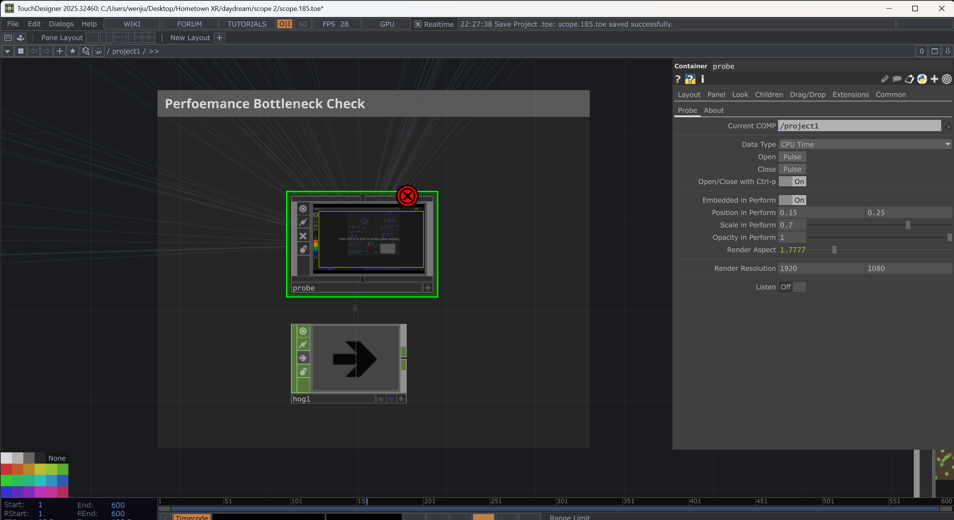
Task: Open the Dialogs menu
Action: [61, 24]
